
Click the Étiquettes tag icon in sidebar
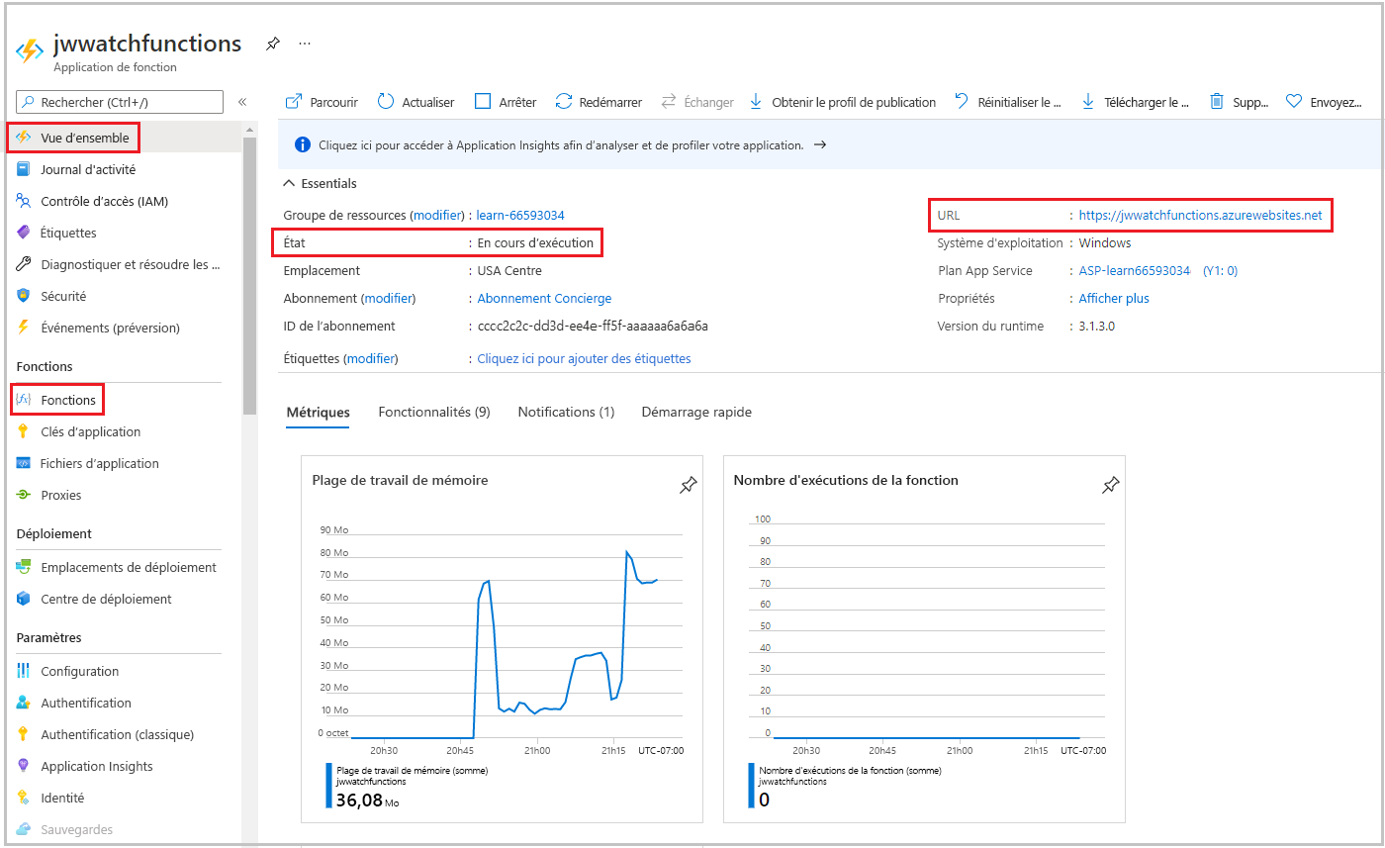(x=24, y=233)
